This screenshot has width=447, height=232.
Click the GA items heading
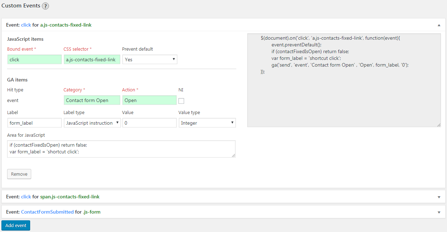point(17,80)
